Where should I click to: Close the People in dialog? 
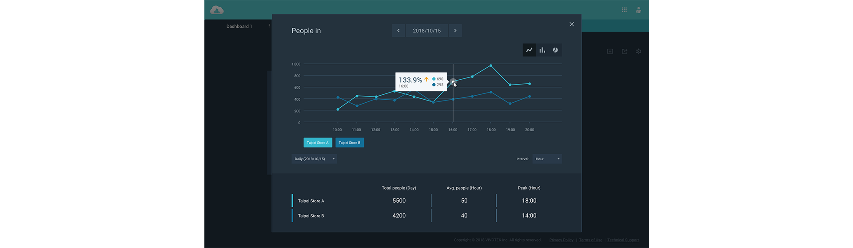572,24
